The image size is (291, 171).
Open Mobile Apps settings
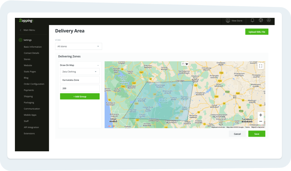pyautogui.click(x=30, y=115)
